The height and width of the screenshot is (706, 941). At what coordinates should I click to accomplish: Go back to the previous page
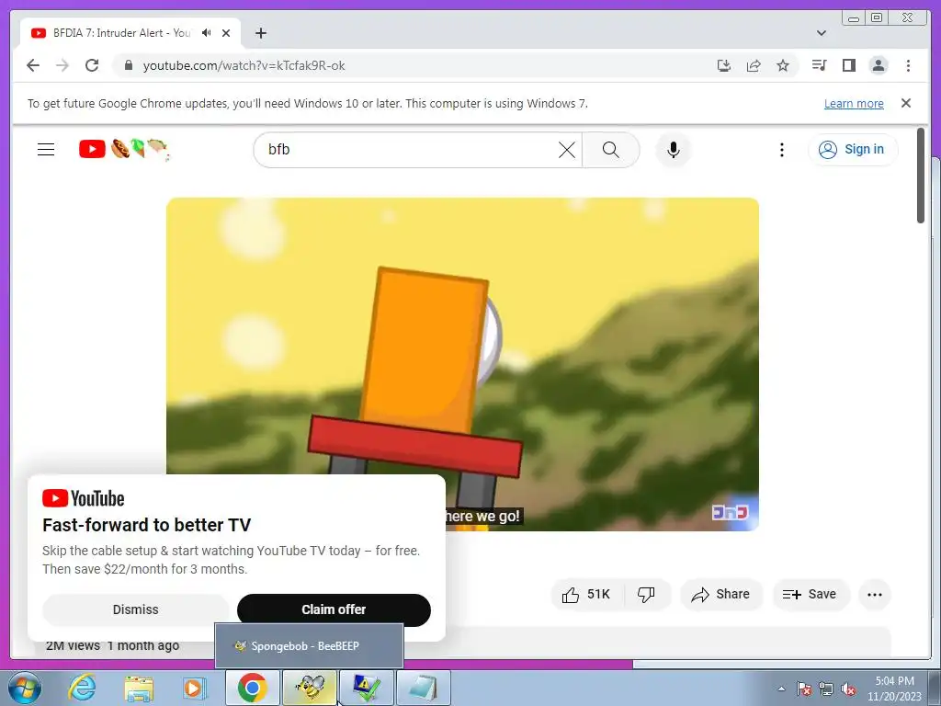33,65
